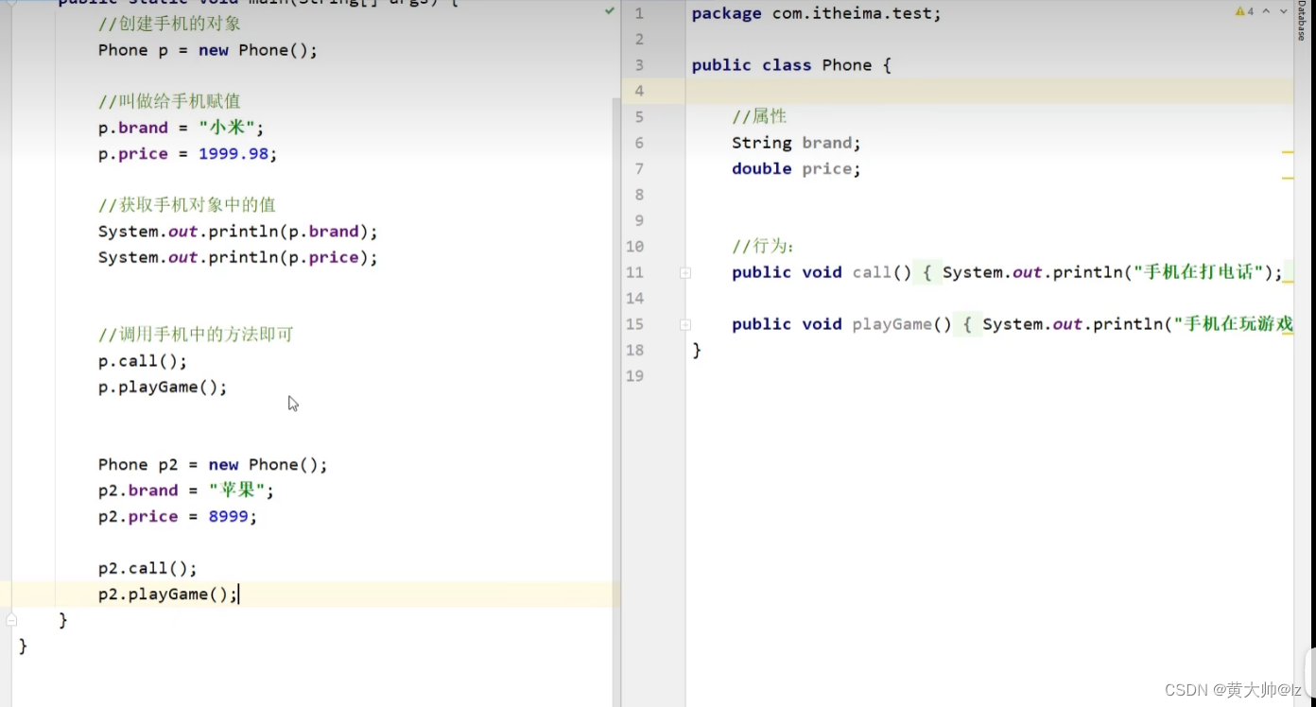
Task: Click folded body of call() method
Action: pos(1102,272)
